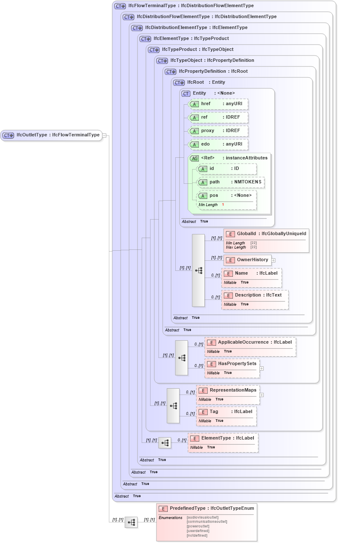Image resolution: width=338 pixels, height=543 pixels.
Task: Click the CT icon of the Entity box
Action: (185, 93)
